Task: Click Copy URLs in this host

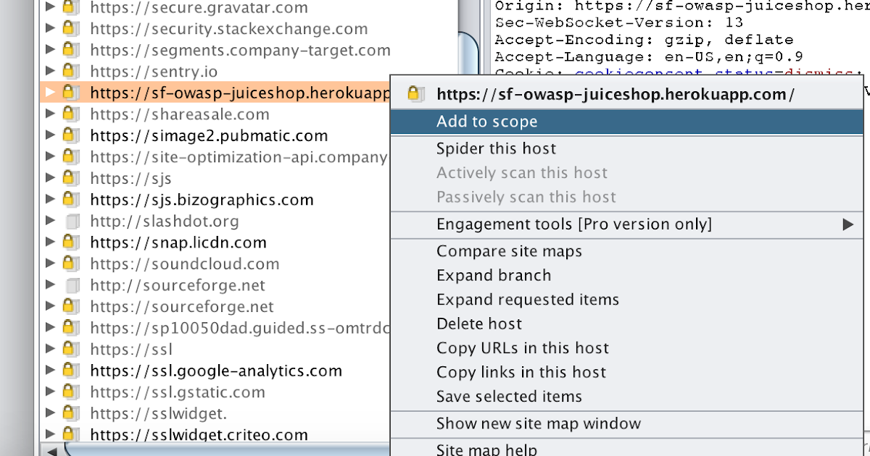Action: [522, 347]
